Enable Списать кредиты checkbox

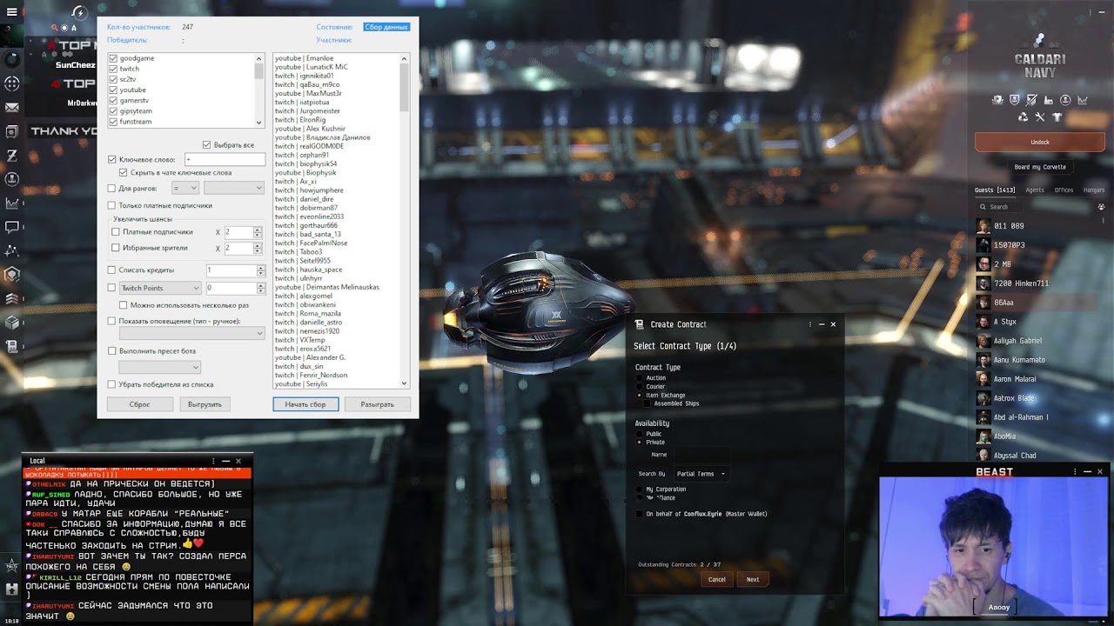point(111,270)
